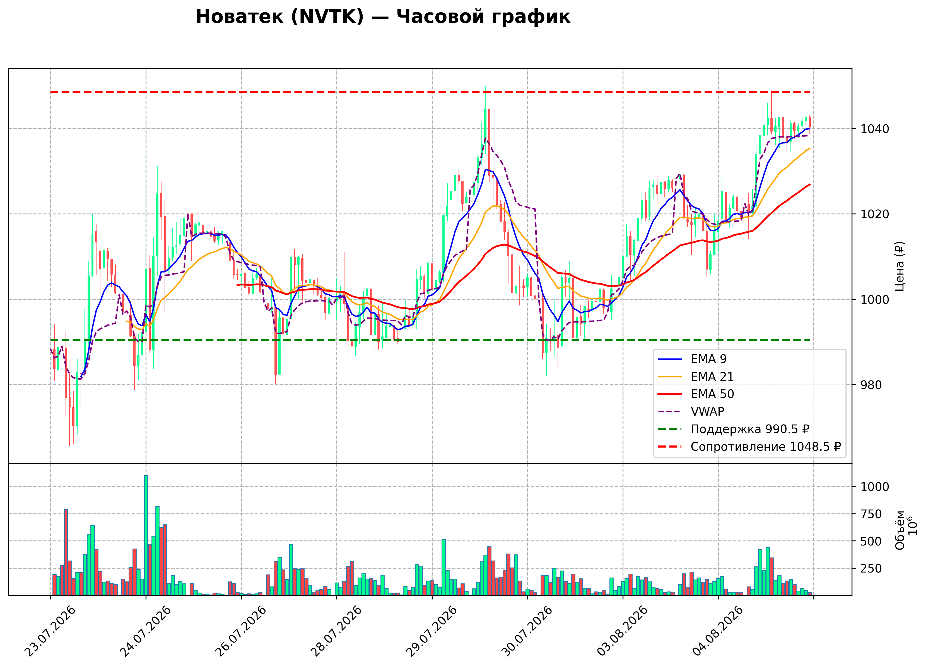
Task: Select the "EMA 9" legend label
Action: (709, 359)
